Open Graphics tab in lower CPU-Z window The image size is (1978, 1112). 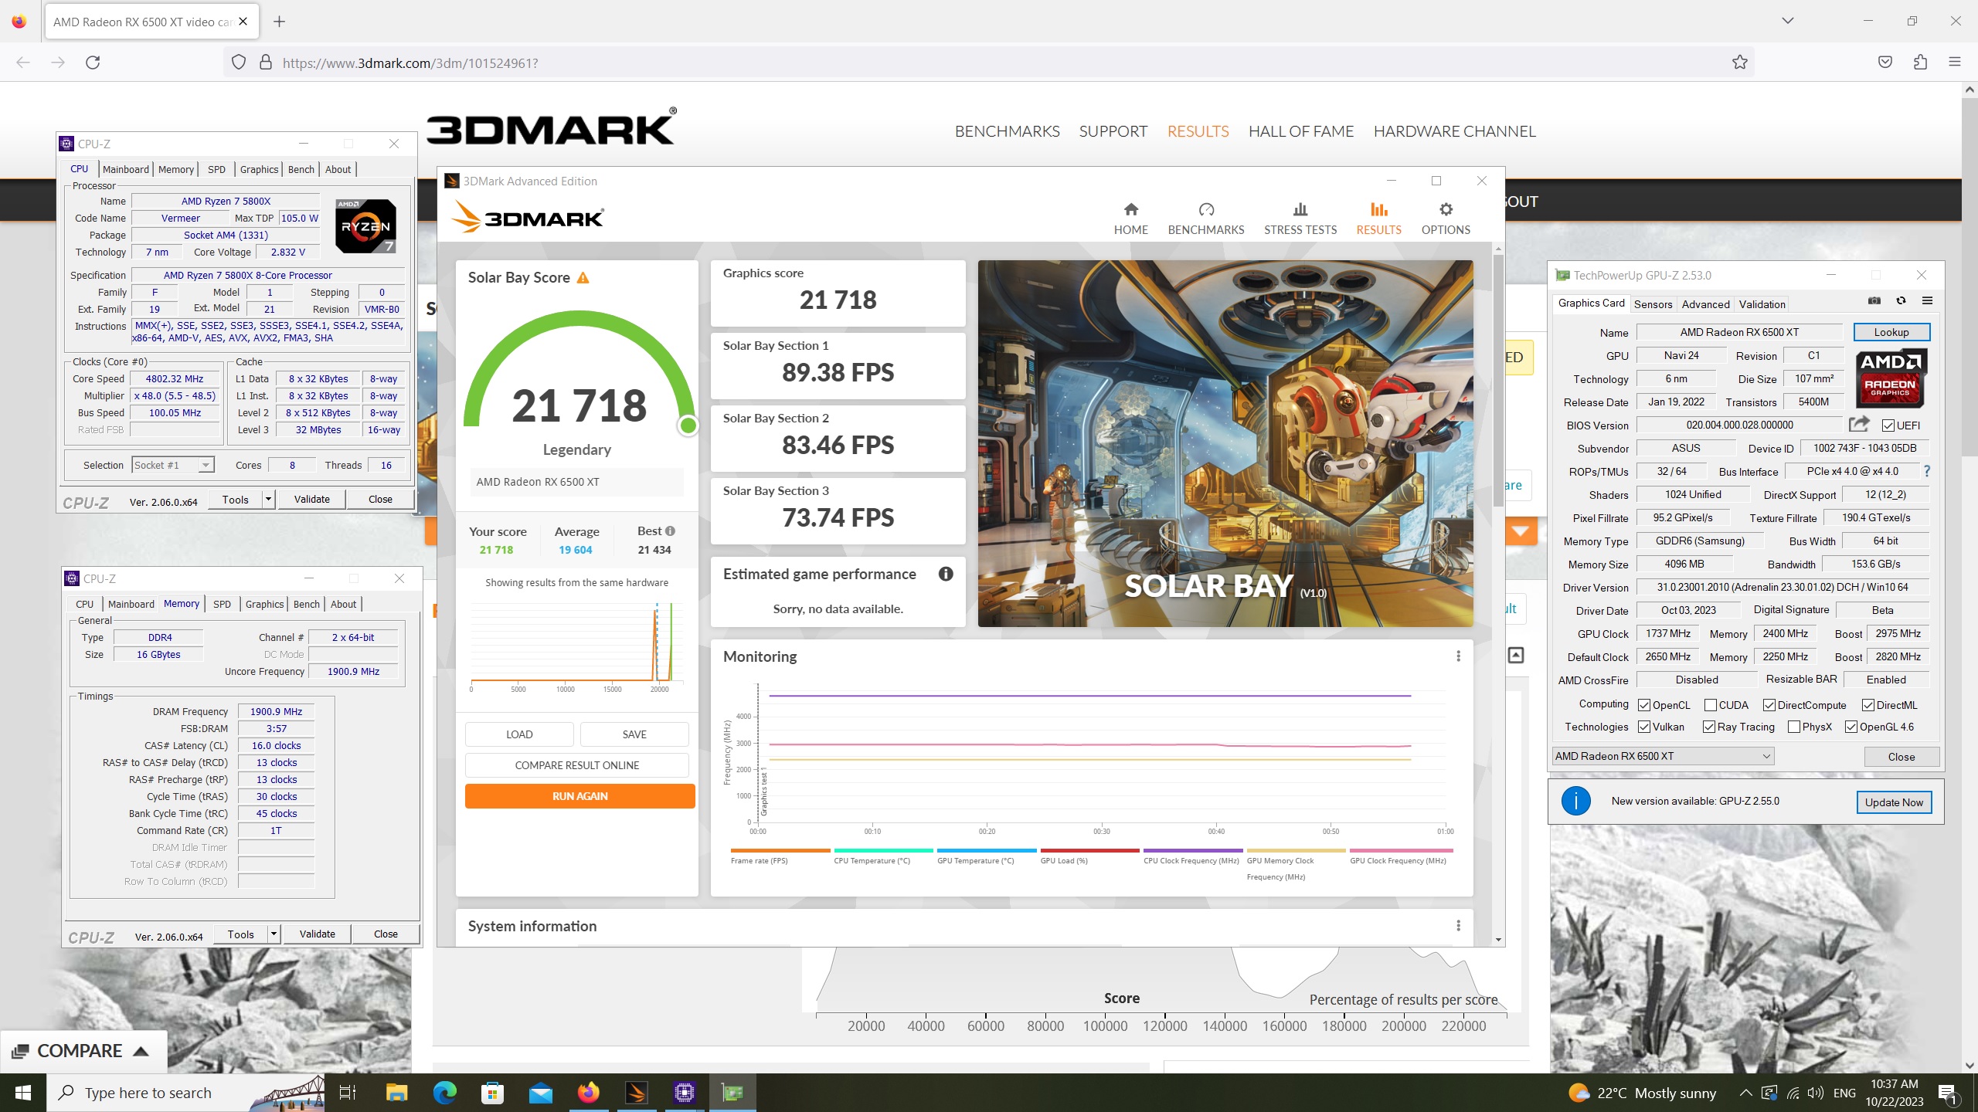click(x=264, y=604)
